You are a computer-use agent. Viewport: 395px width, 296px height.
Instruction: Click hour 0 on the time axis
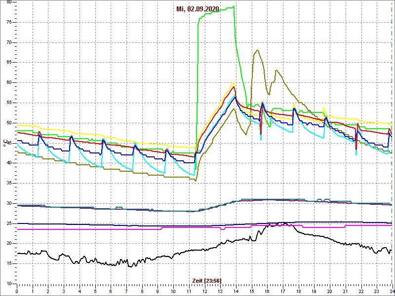coord(17,291)
